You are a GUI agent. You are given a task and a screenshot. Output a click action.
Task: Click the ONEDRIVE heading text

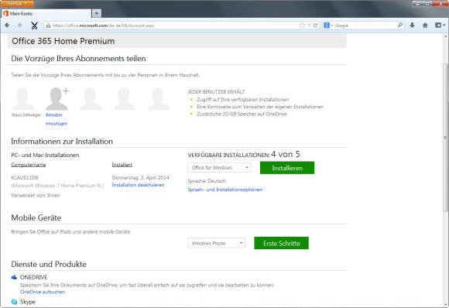pyautogui.click(x=33, y=277)
